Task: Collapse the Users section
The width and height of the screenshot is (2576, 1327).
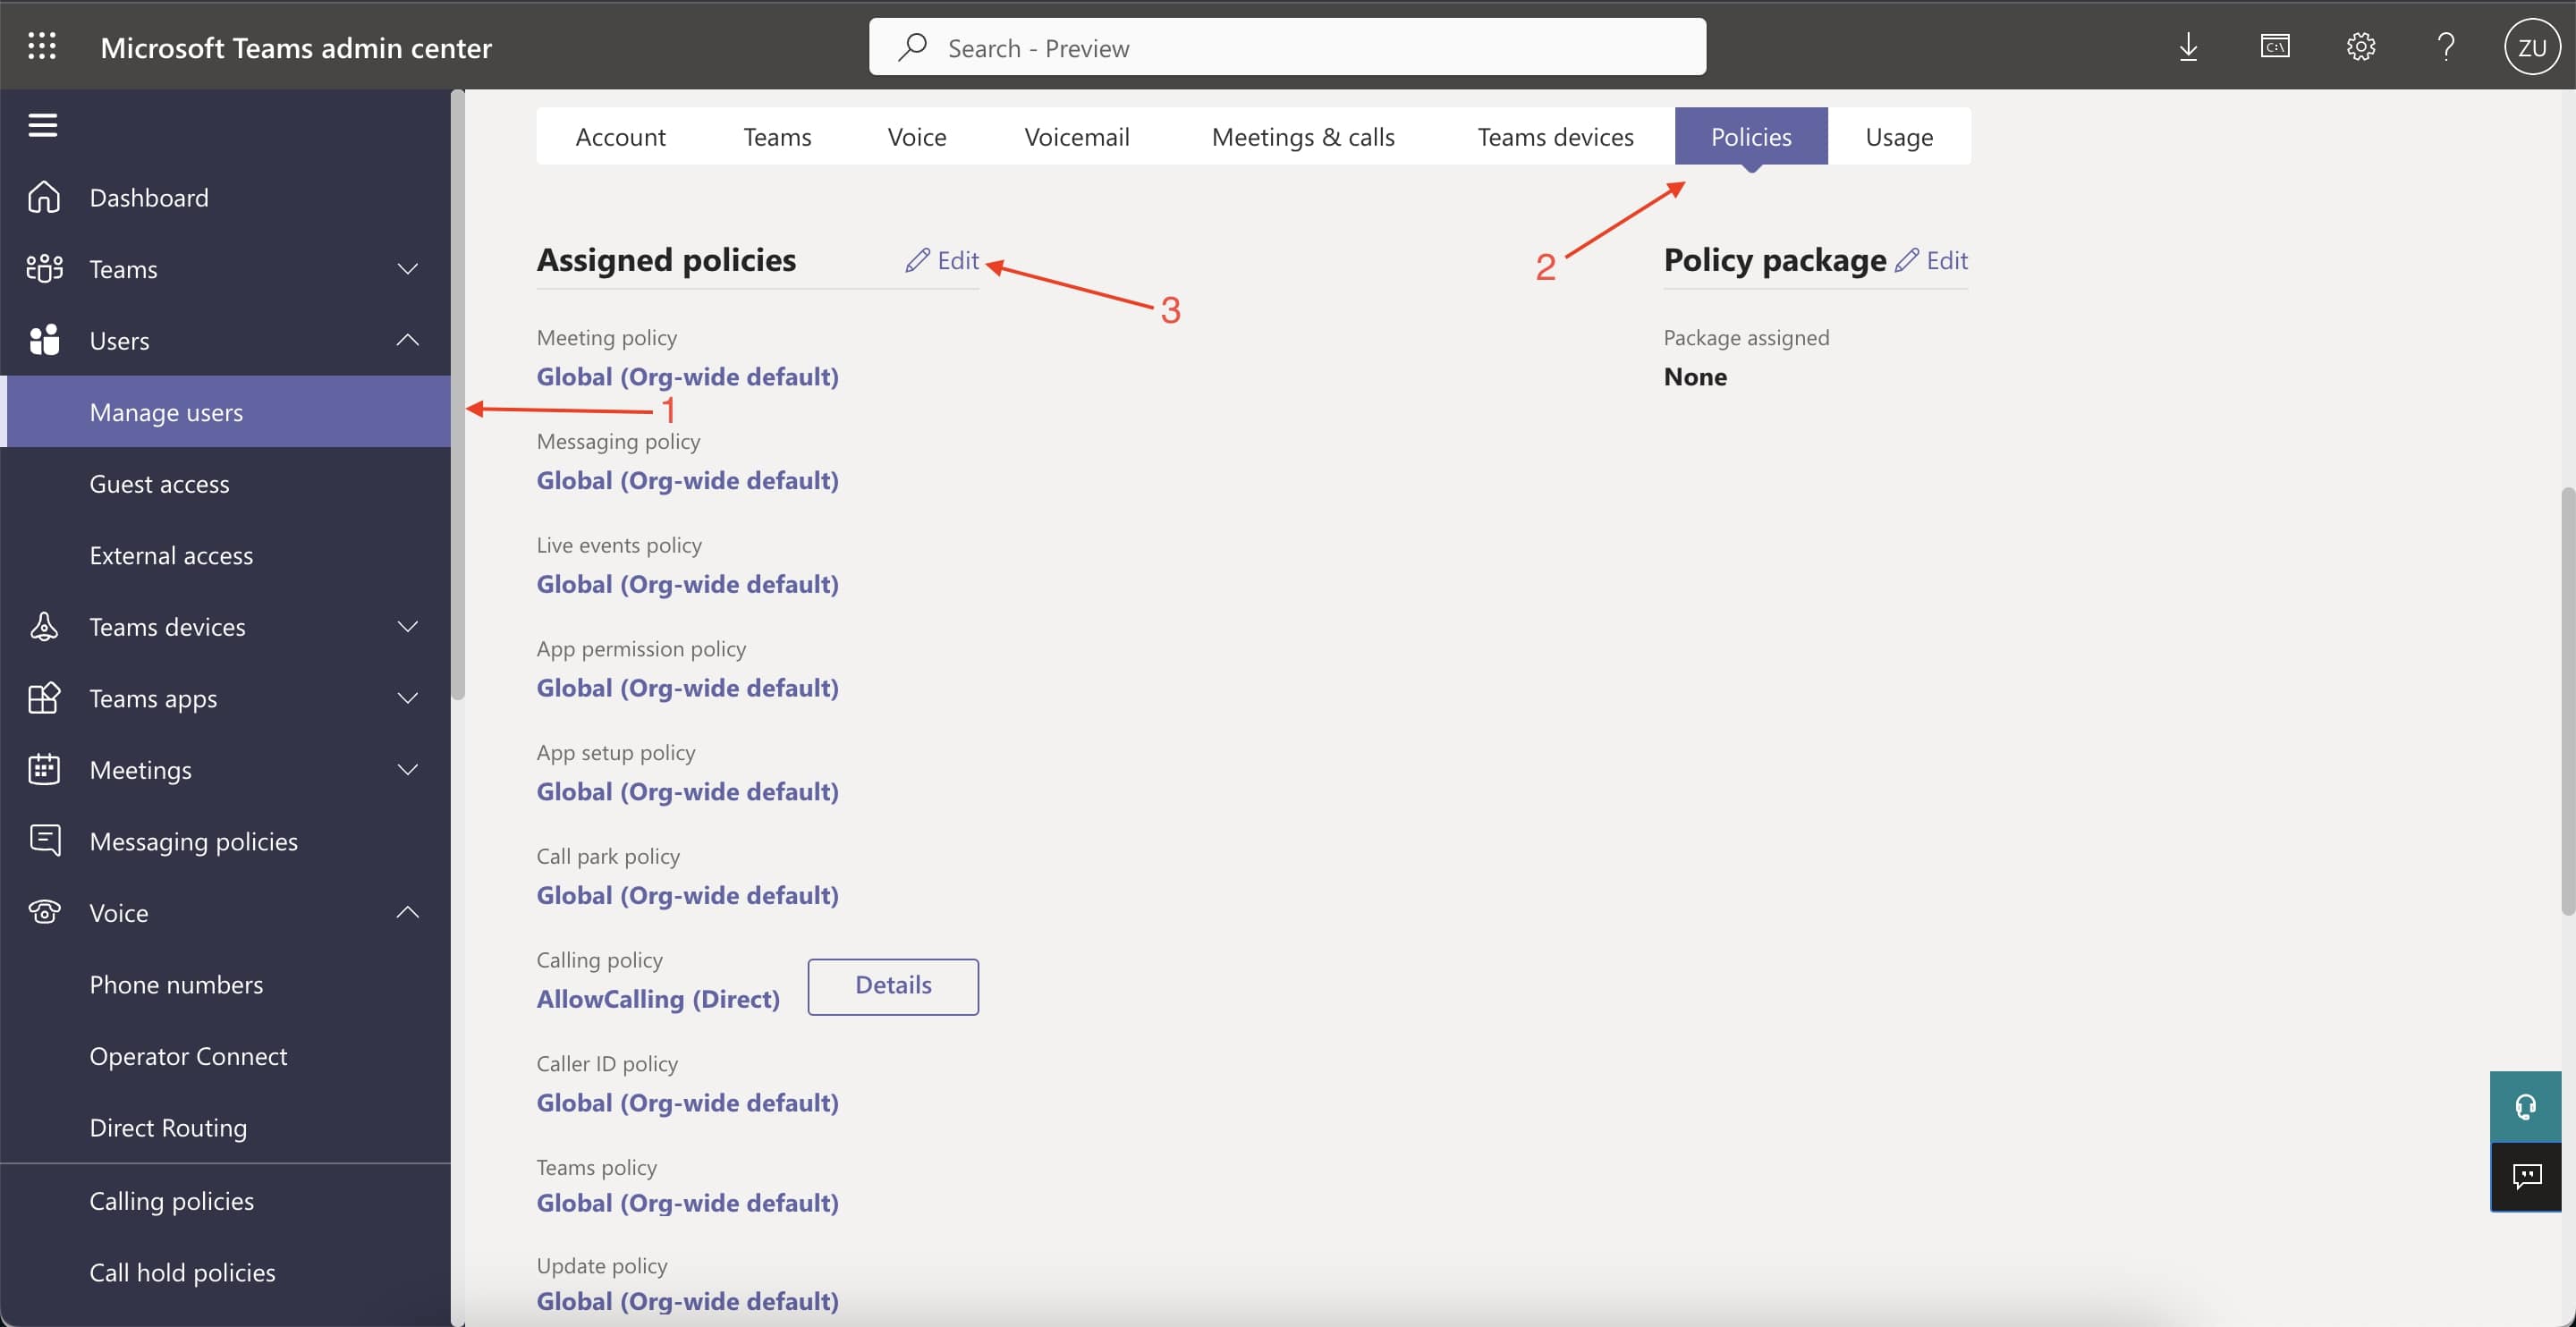Action: (x=407, y=340)
